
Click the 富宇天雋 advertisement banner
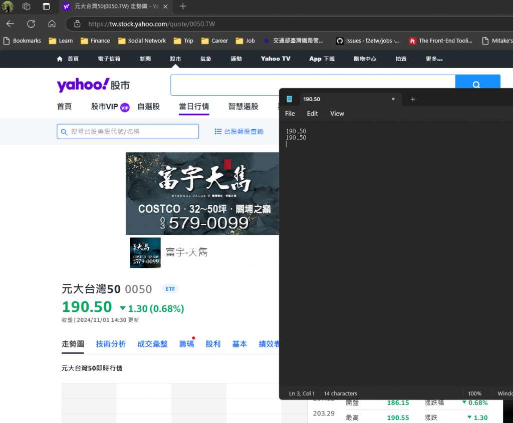click(202, 194)
